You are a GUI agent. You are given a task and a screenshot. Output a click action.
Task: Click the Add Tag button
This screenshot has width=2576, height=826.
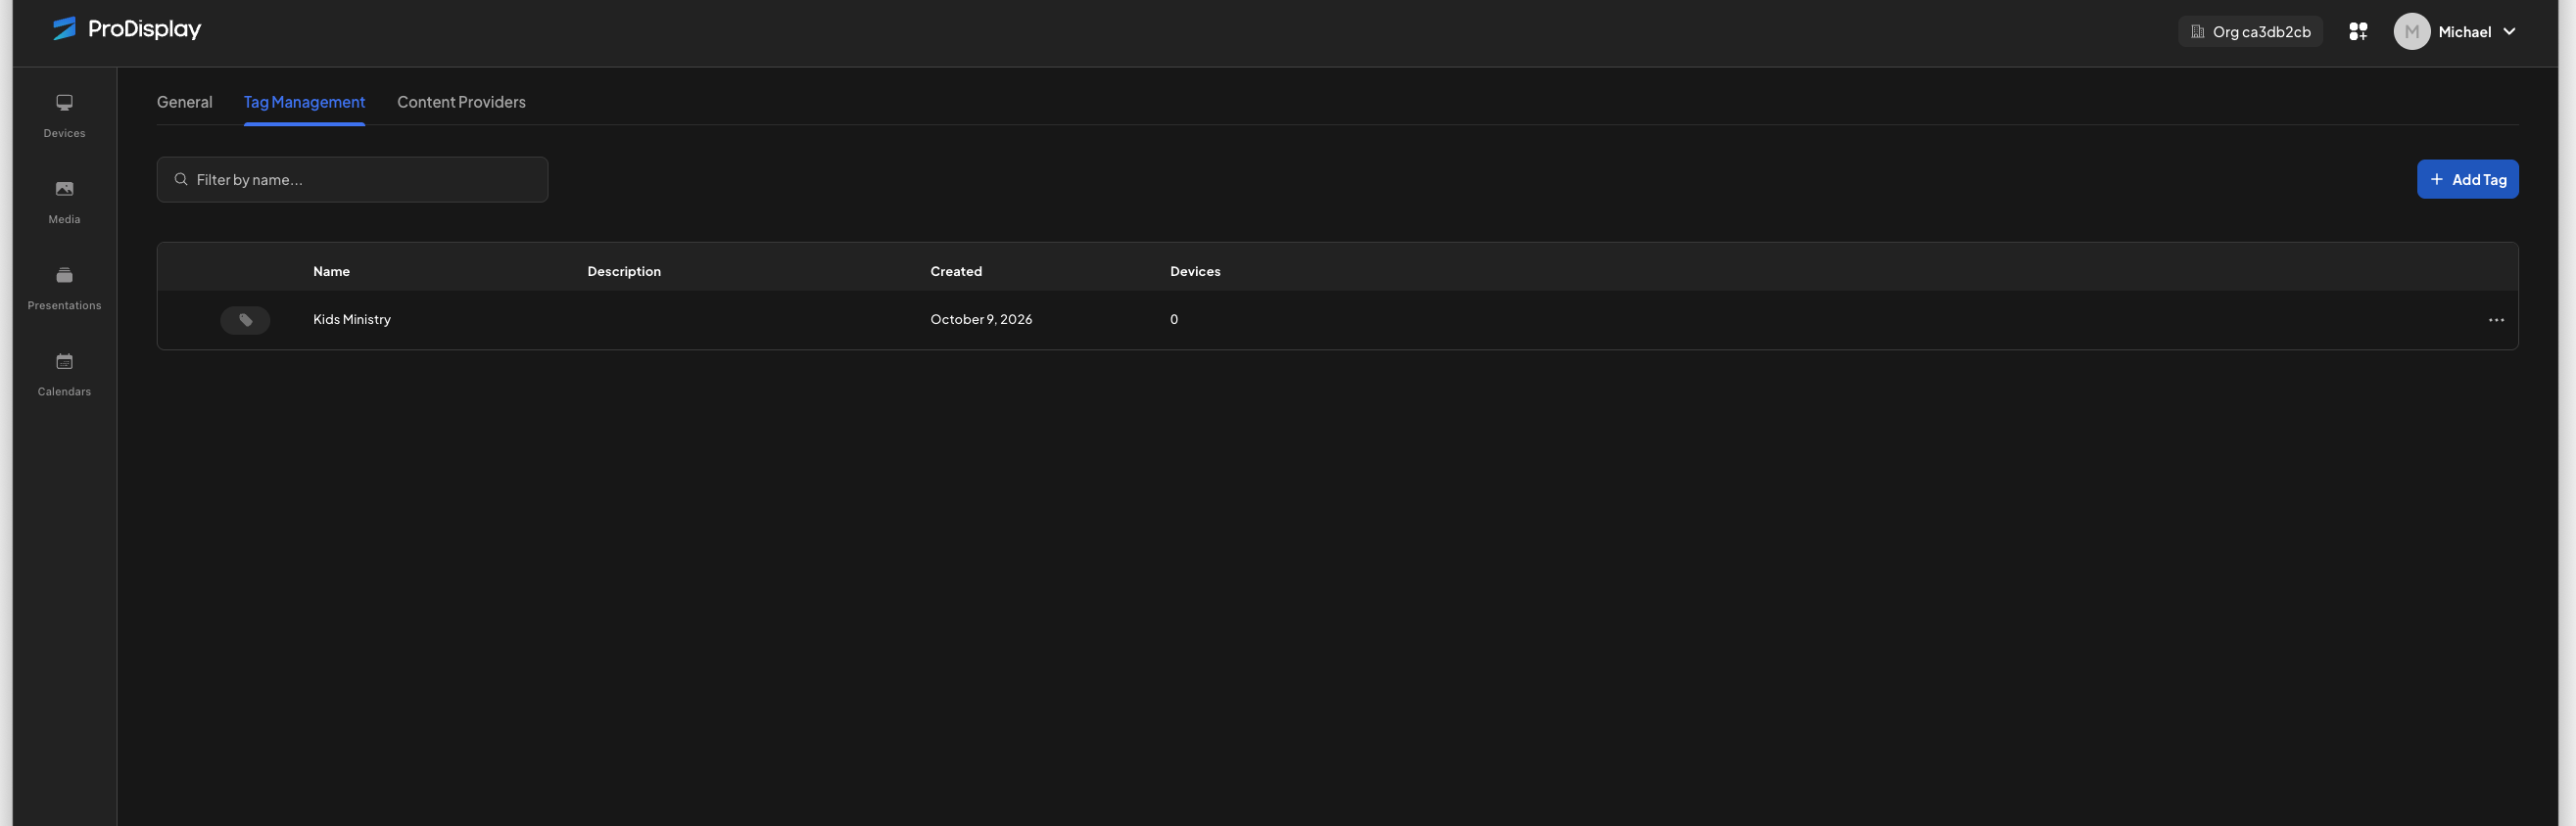tap(2467, 180)
